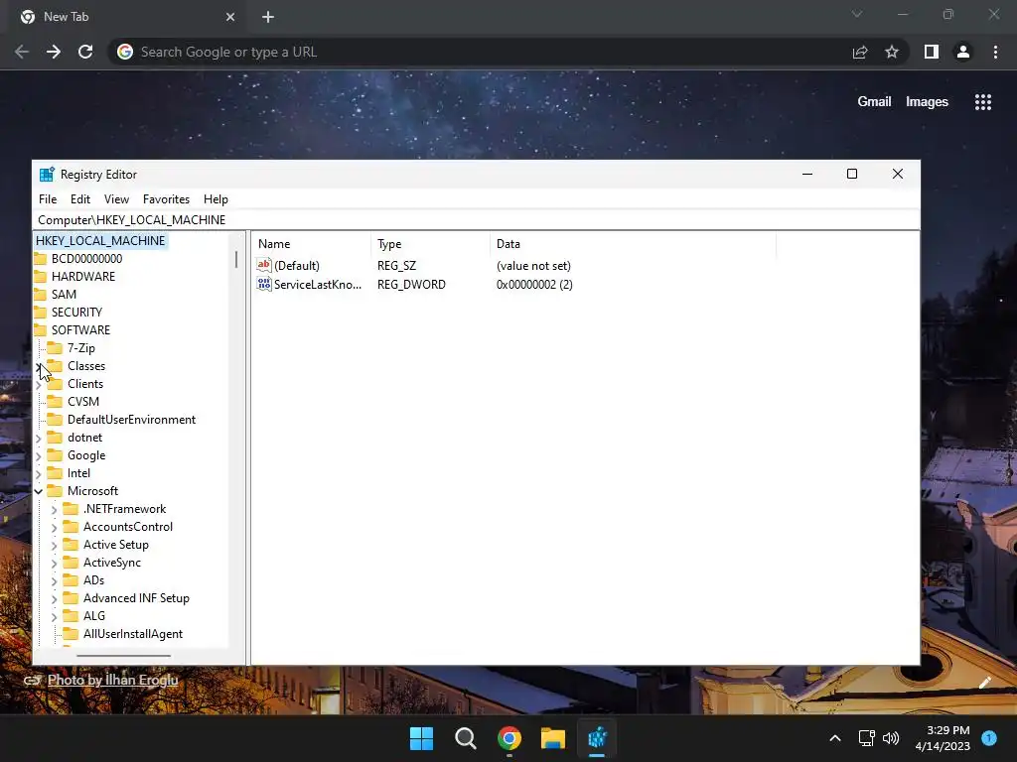1017x762 pixels.
Task: Select the ALG key folder icon
Action: (x=71, y=616)
